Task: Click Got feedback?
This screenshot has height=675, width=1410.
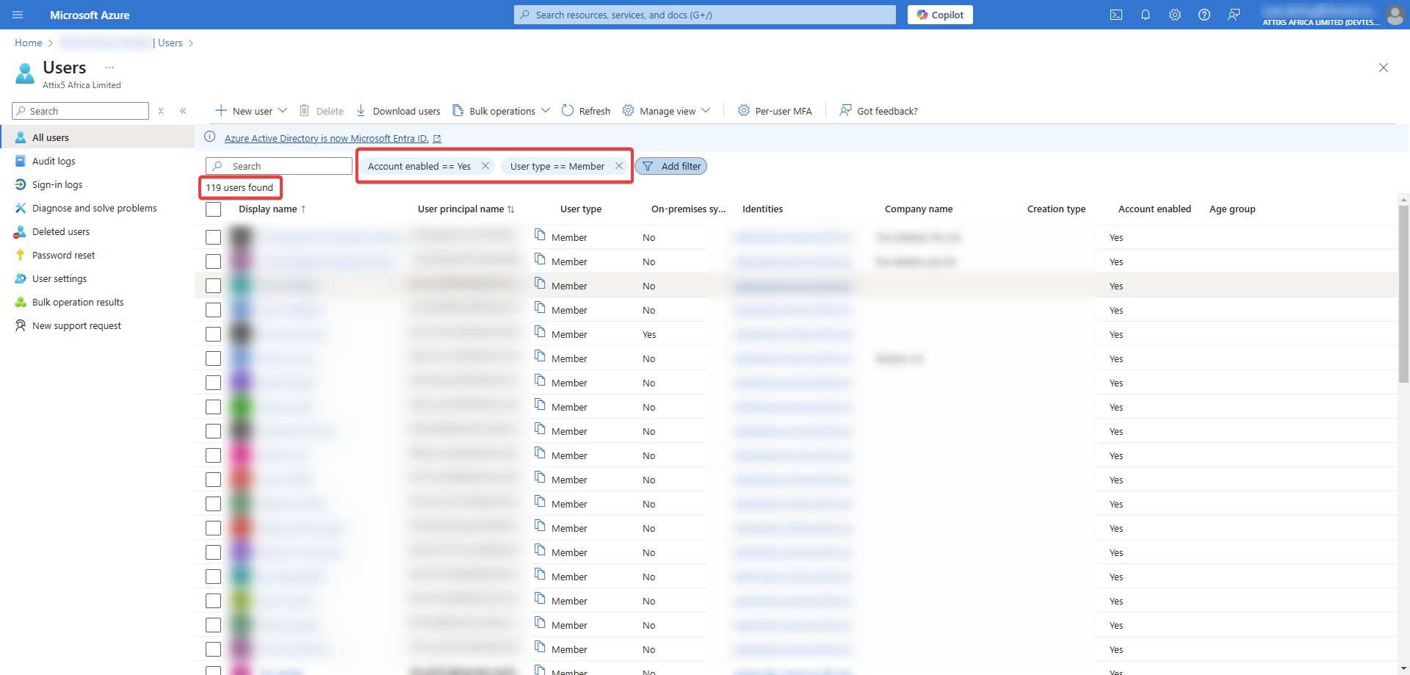Action: [x=878, y=111]
